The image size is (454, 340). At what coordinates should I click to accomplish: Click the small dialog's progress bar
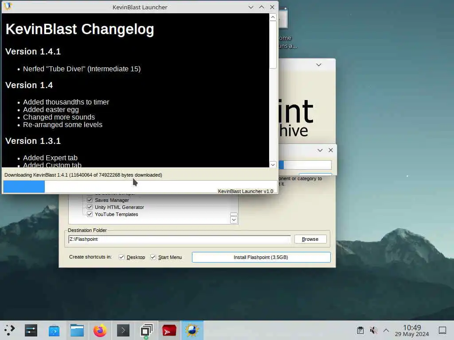tap(305, 165)
